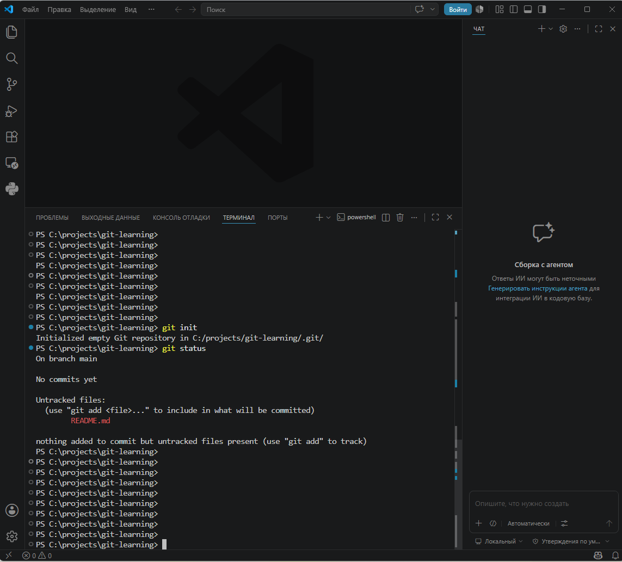
Task: Switch to ПОРТЫ tab
Action: point(278,218)
